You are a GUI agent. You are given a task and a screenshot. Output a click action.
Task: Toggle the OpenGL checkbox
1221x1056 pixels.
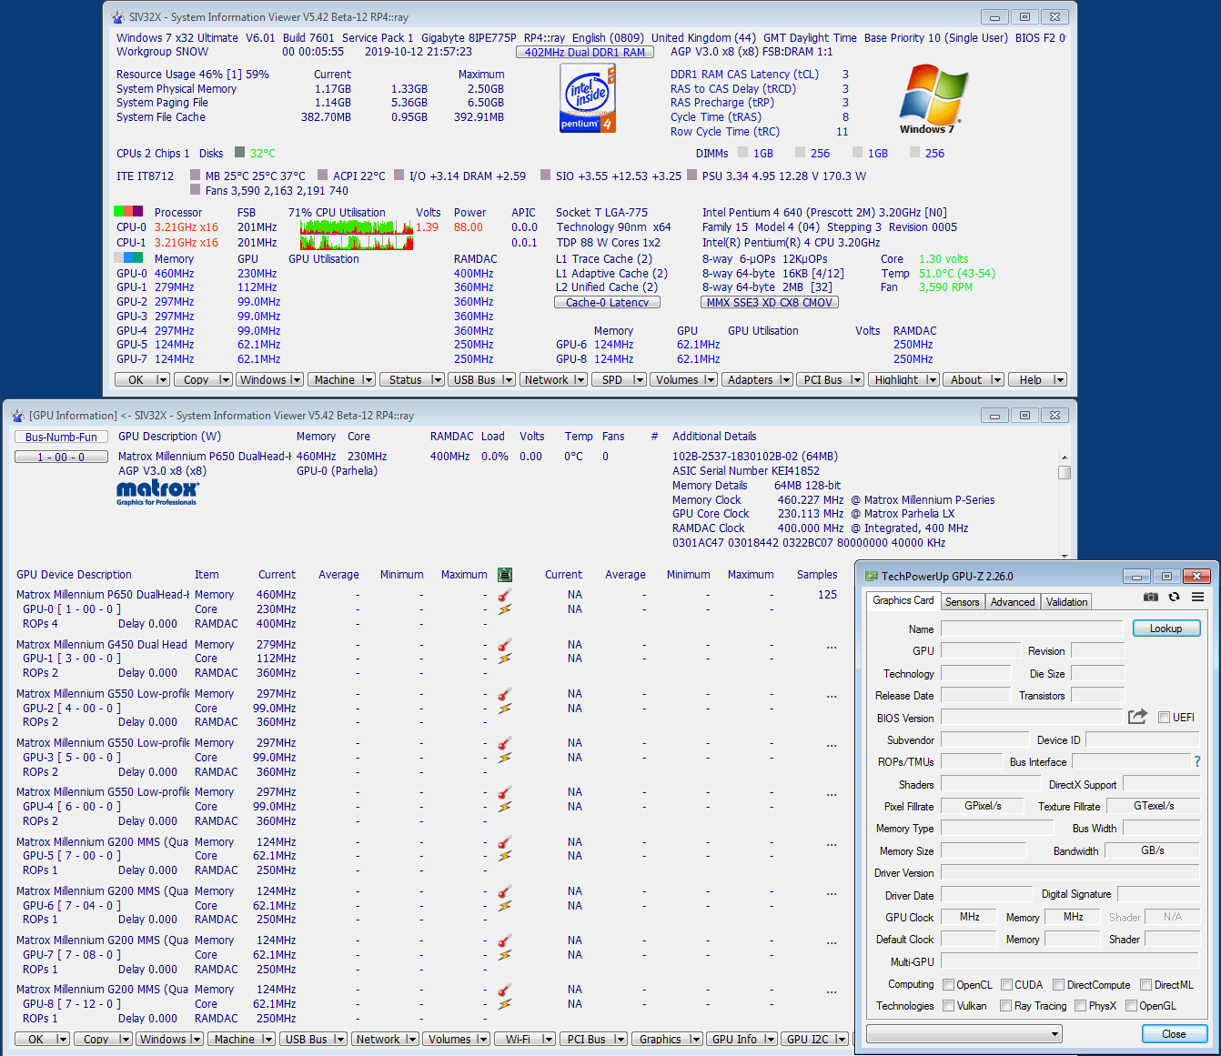1131,1005
